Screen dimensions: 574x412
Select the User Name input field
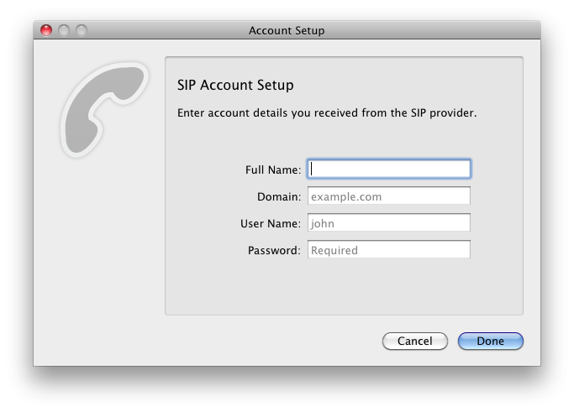pos(388,223)
